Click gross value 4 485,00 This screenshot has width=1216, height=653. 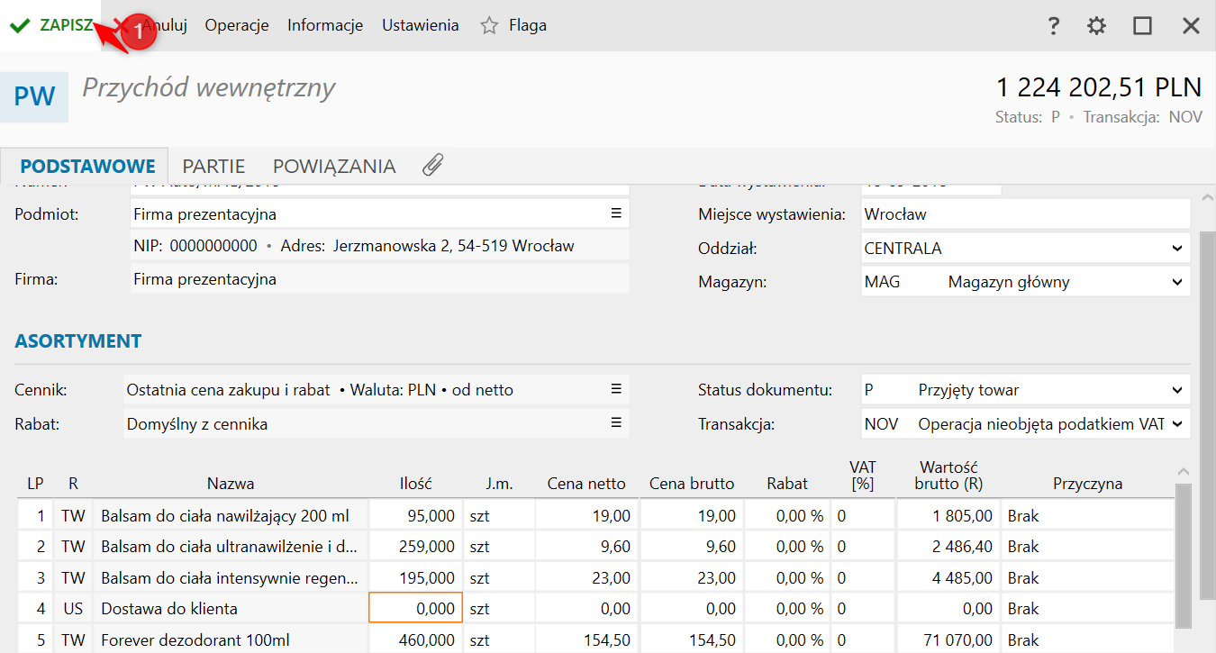pos(948,577)
